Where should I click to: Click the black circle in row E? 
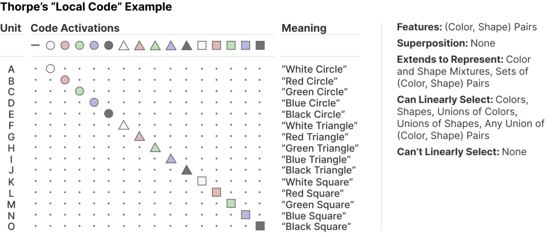click(109, 114)
